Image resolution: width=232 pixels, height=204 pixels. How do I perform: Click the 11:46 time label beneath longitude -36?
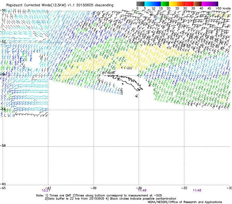coord(142,191)
